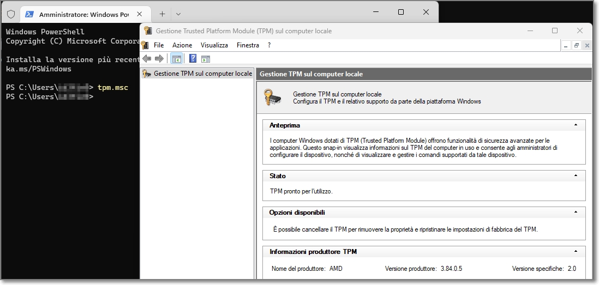This screenshot has height=285, width=599.
Task: Collapse the Stato section
Action: 576,175
